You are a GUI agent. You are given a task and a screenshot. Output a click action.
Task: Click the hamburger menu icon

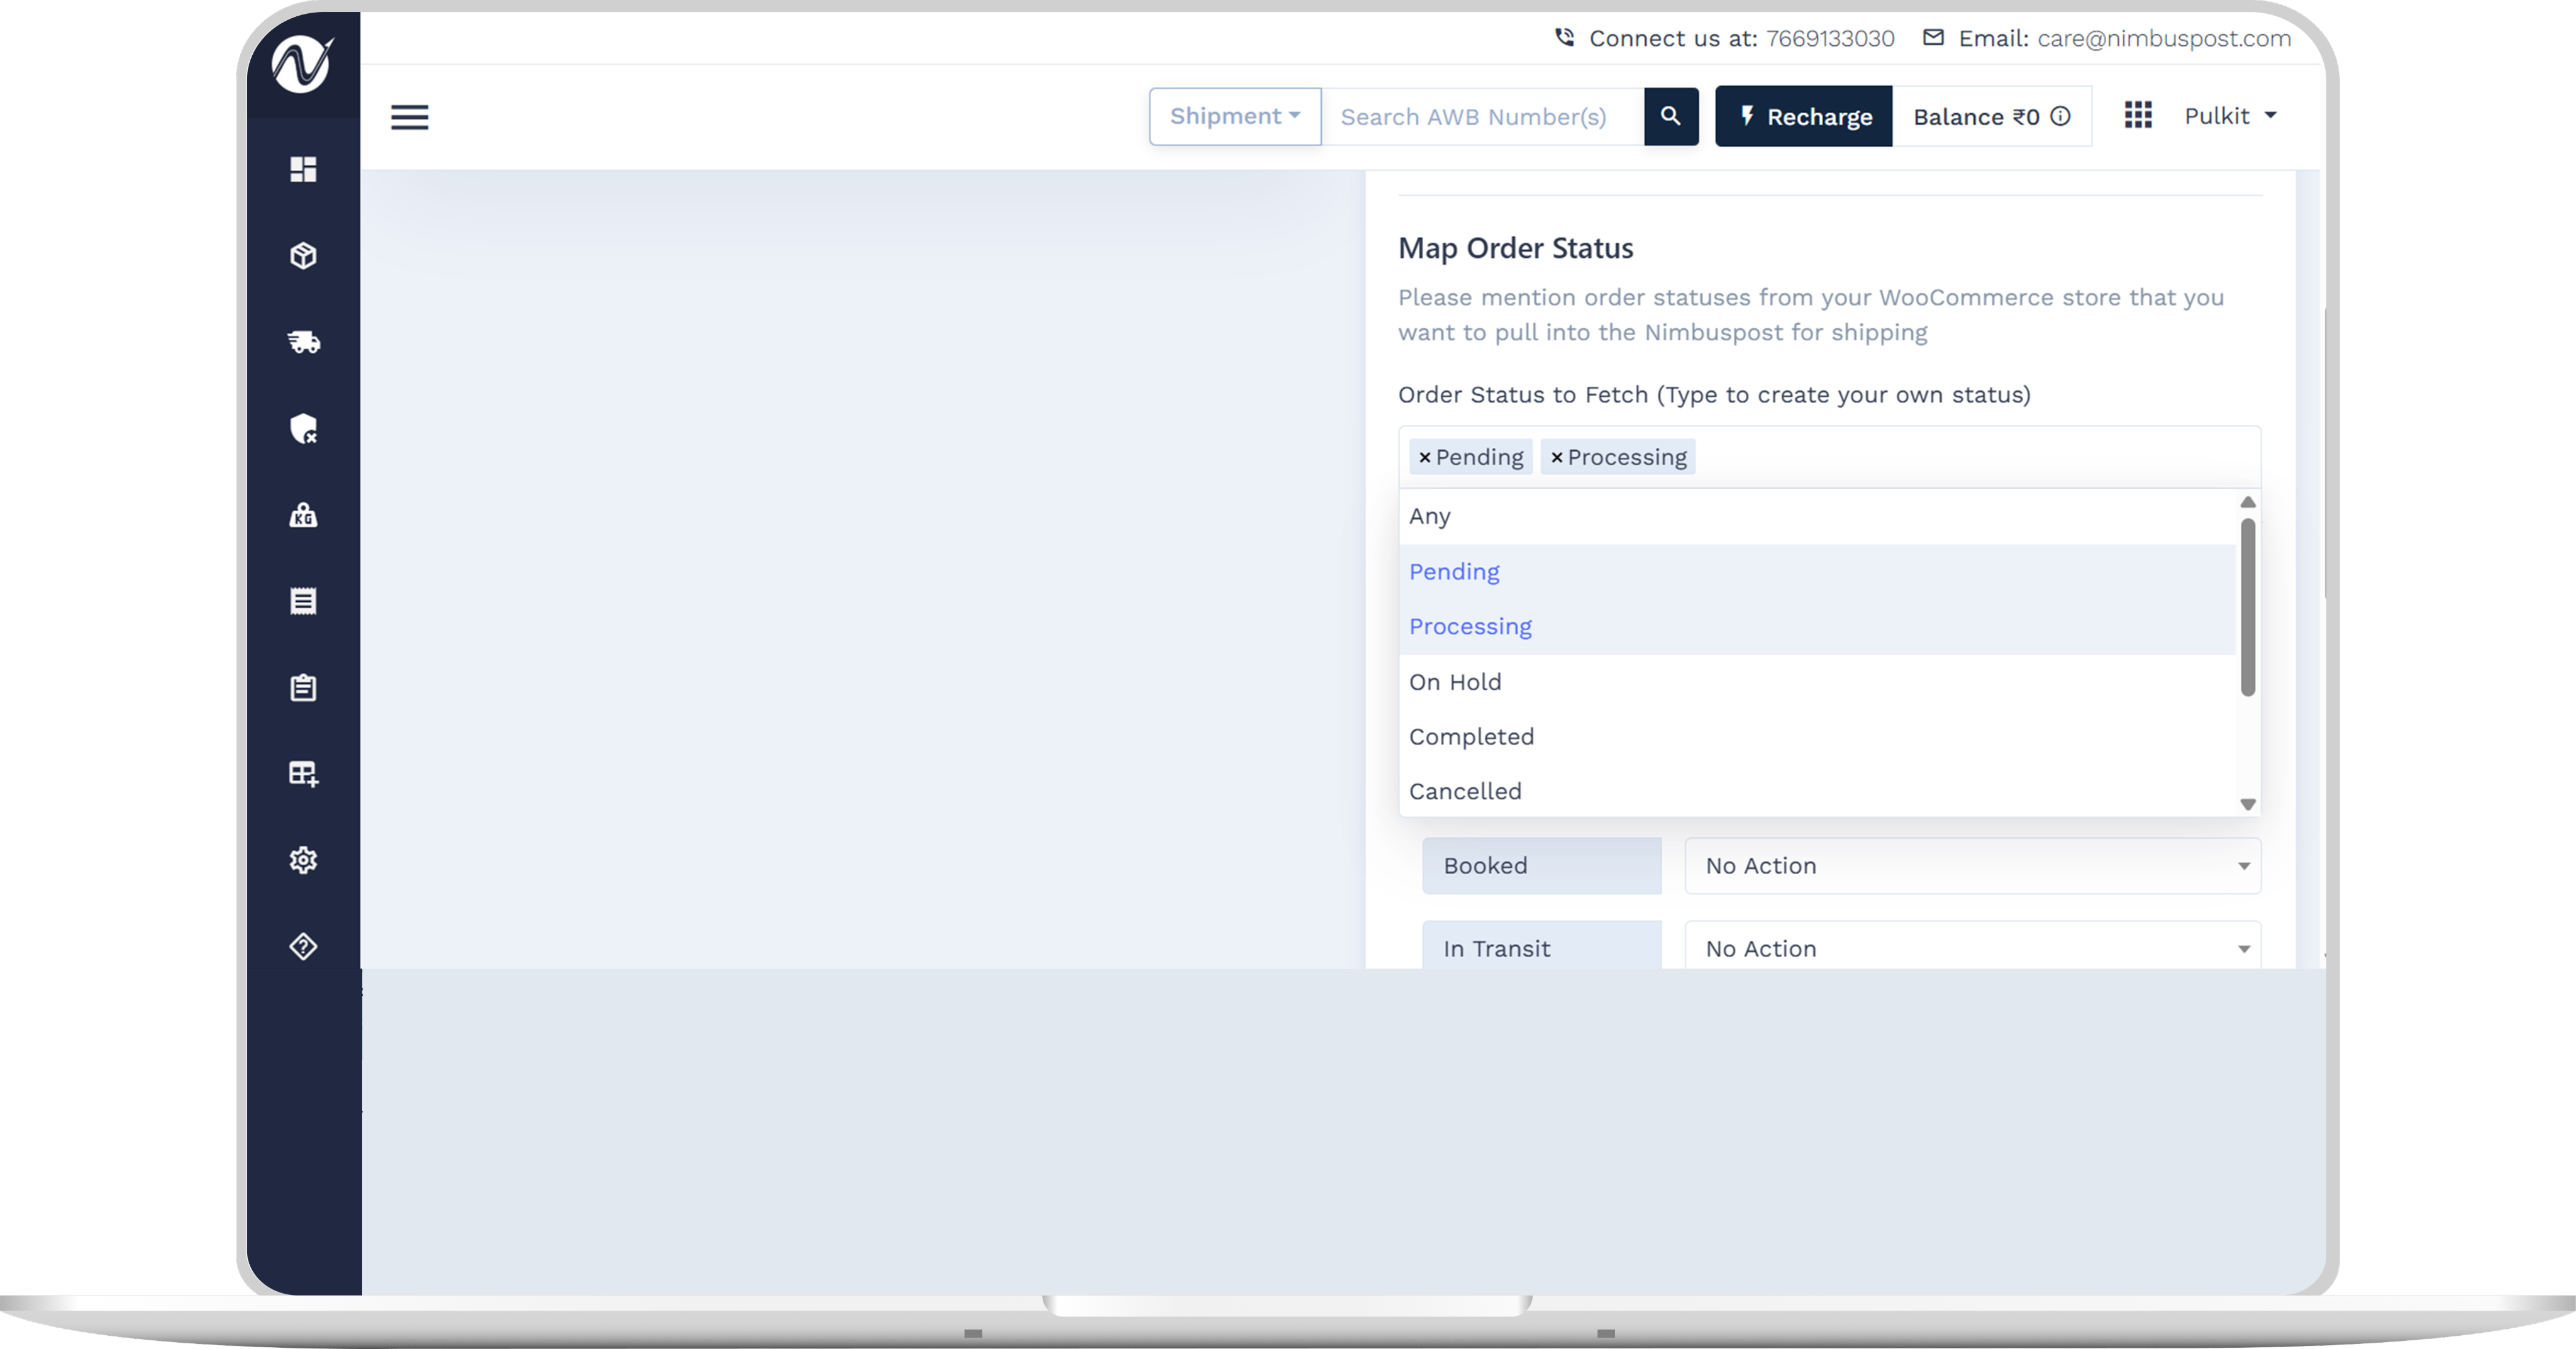[409, 117]
